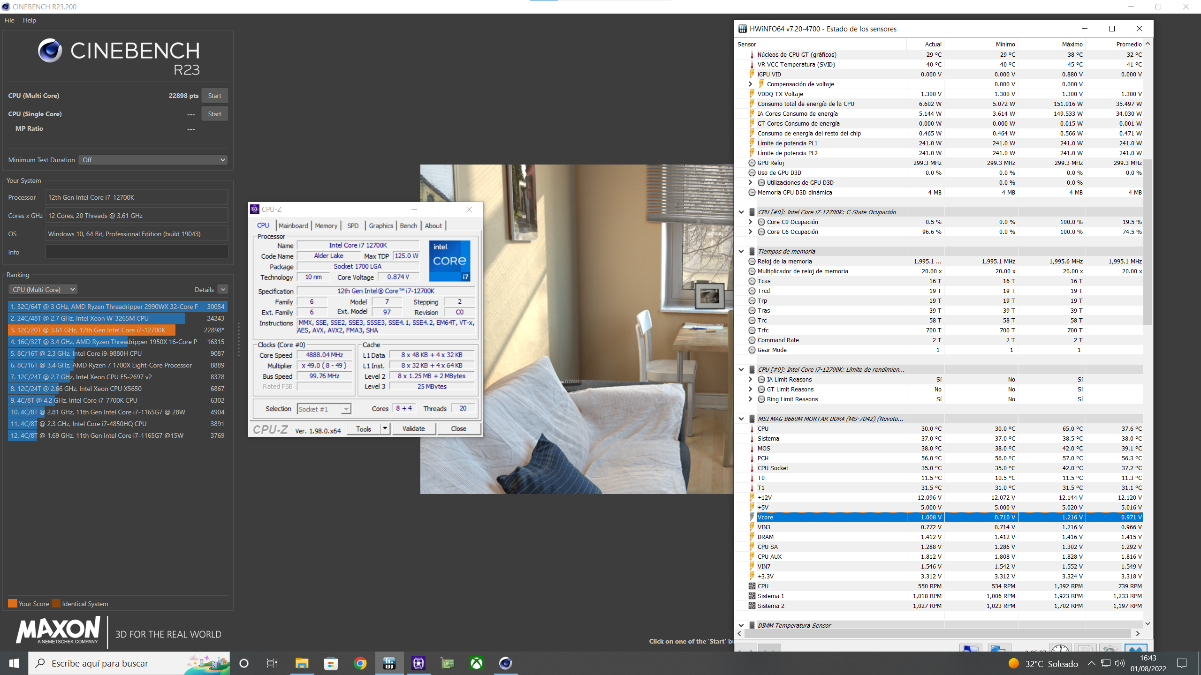Click the Tools button in CPU-Z

tap(364, 428)
